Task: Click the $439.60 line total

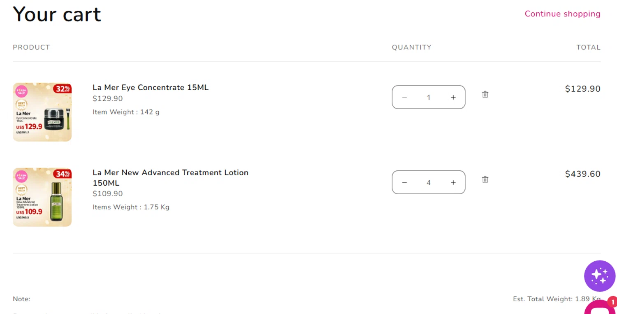Action: (x=582, y=174)
